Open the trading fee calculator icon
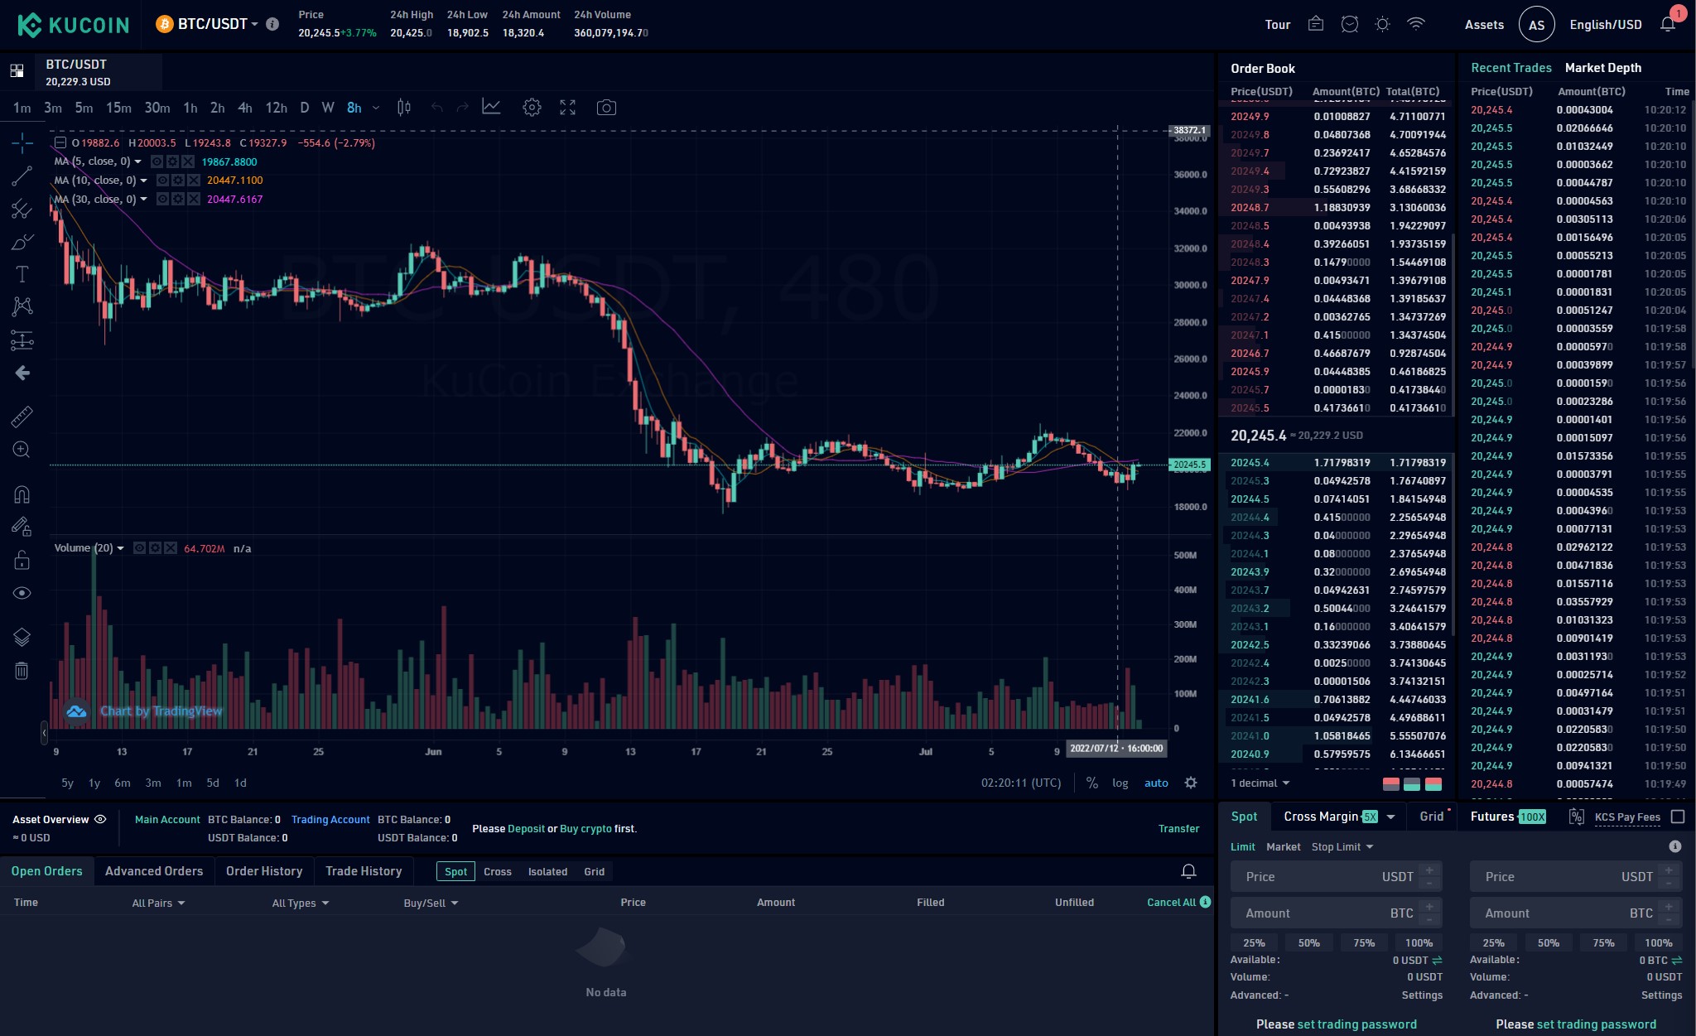The image size is (1696, 1036). click(x=1576, y=817)
